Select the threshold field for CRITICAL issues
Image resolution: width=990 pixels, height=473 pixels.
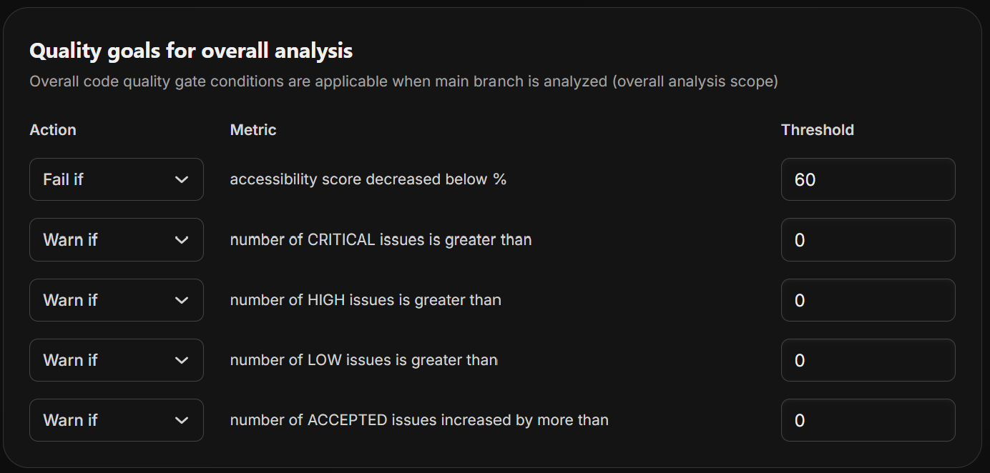coord(868,239)
